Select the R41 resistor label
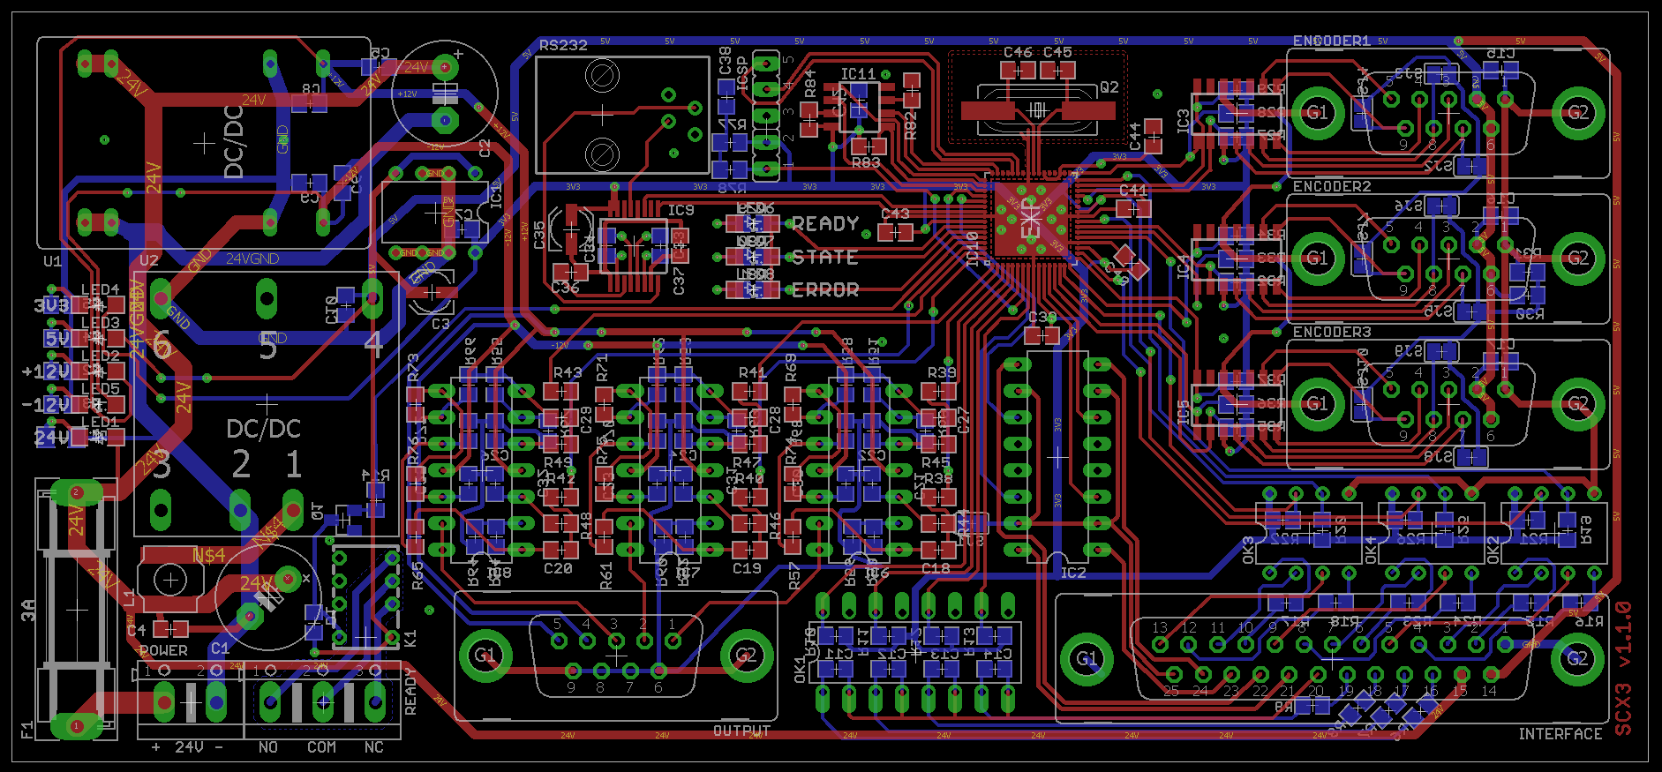 tap(753, 372)
